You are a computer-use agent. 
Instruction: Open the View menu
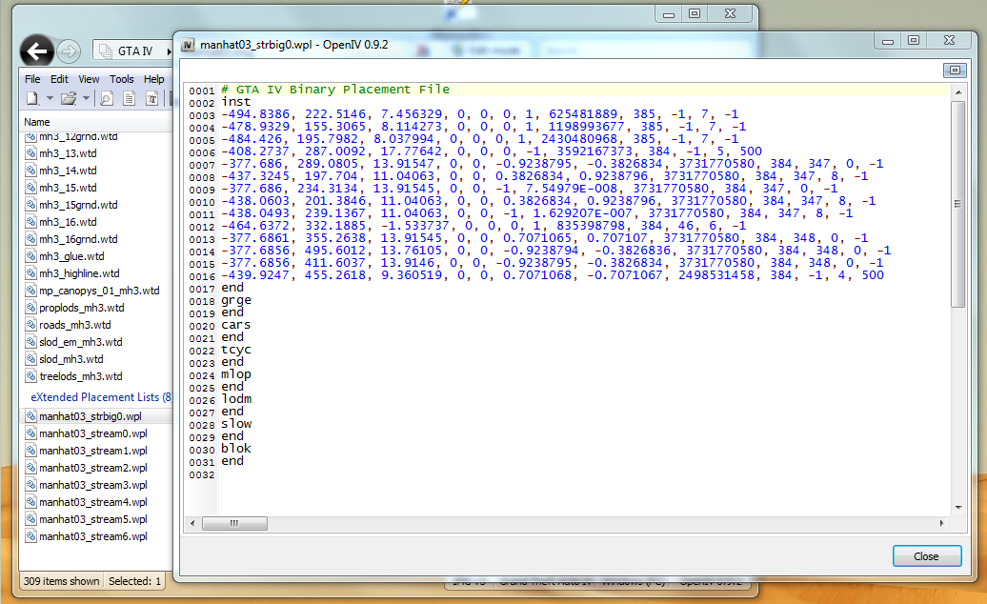pyautogui.click(x=89, y=79)
